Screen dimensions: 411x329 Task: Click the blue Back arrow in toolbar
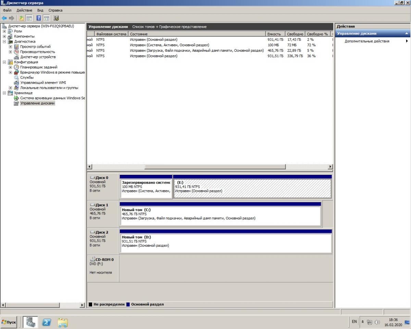(4, 18)
